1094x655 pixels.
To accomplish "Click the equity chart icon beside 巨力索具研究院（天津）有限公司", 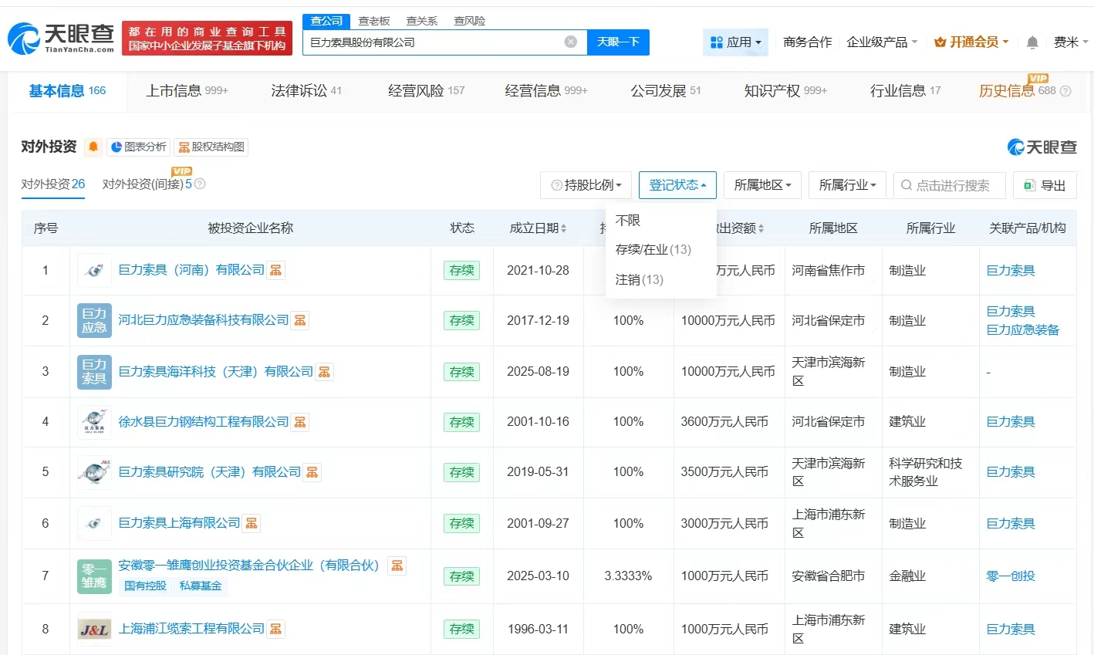I will pos(312,472).
